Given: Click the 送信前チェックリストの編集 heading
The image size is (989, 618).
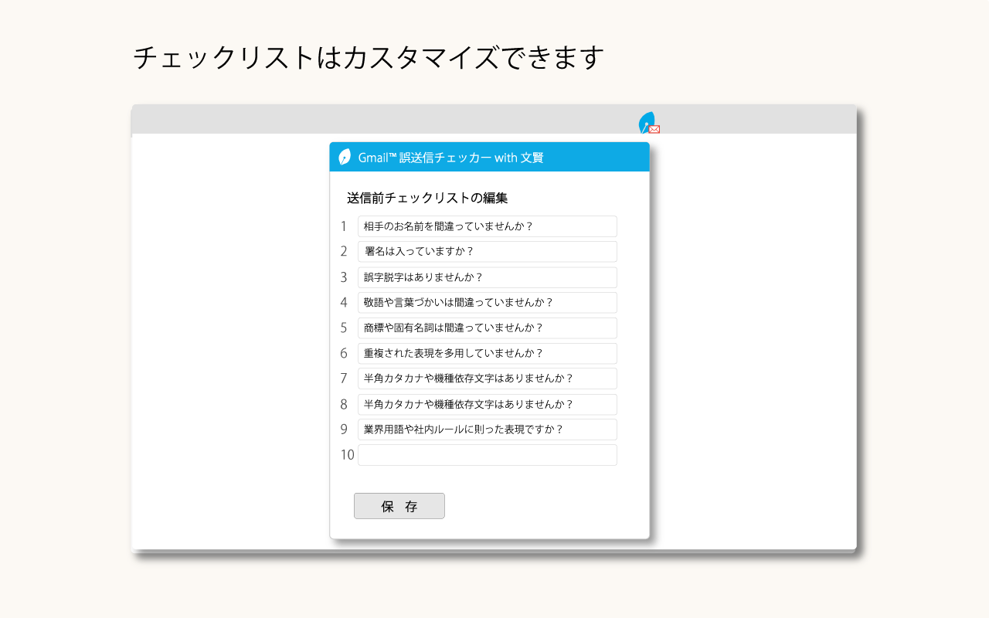Looking at the screenshot, I should (428, 197).
